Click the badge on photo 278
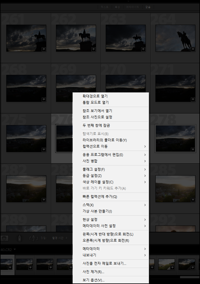 coord(193,150)
